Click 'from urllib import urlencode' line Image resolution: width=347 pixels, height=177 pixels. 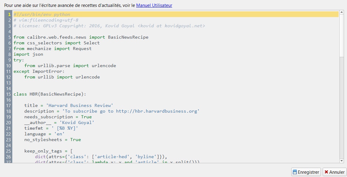(x=62, y=77)
